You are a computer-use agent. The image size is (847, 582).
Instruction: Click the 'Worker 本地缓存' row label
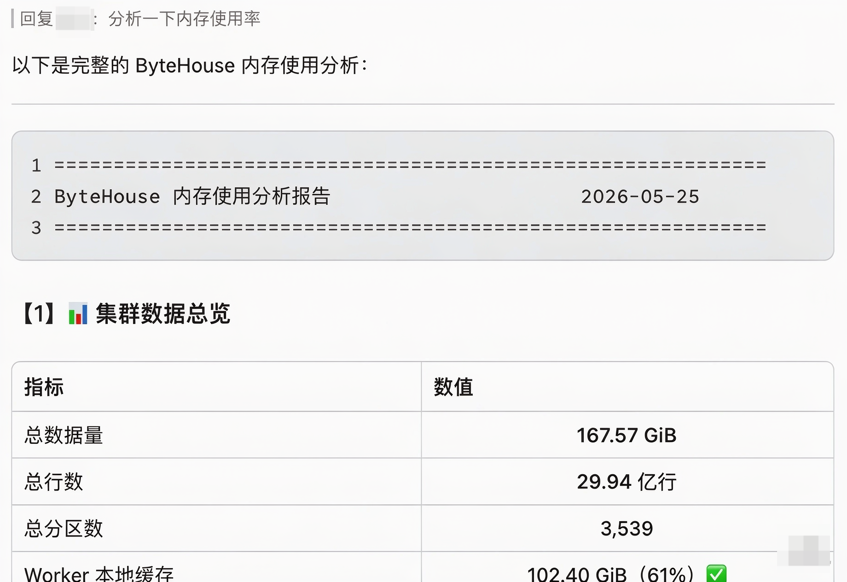pyautogui.click(x=99, y=574)
